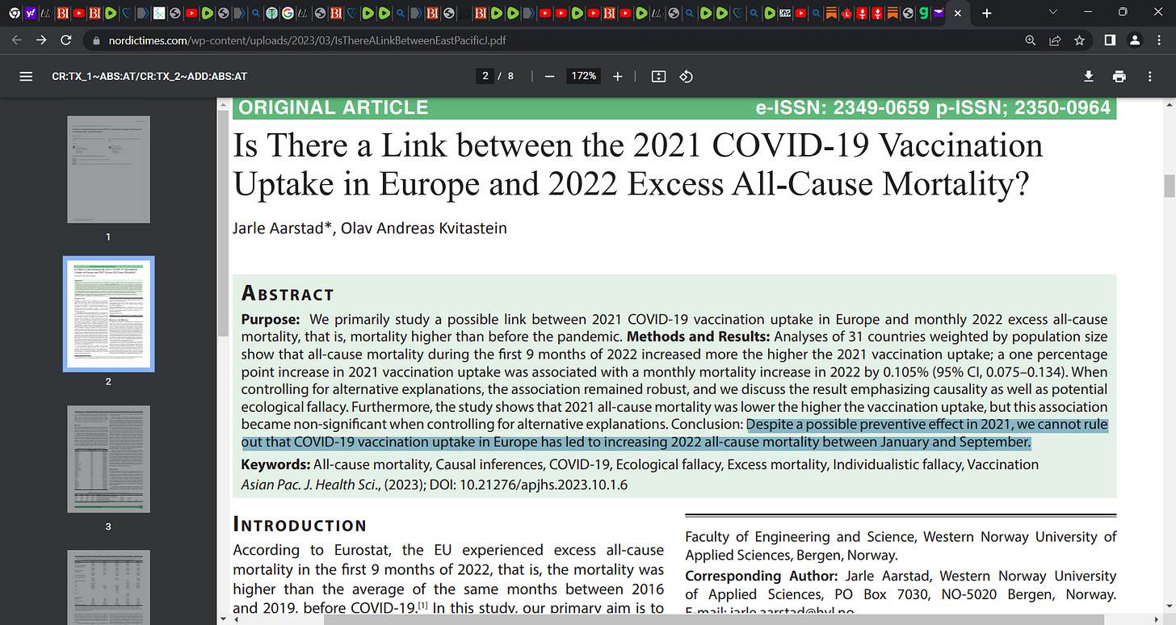Screen dimensions: 1176x625
Task: Click the 'Methods and Results:' bold label
Action: click(x=699, y=336)
